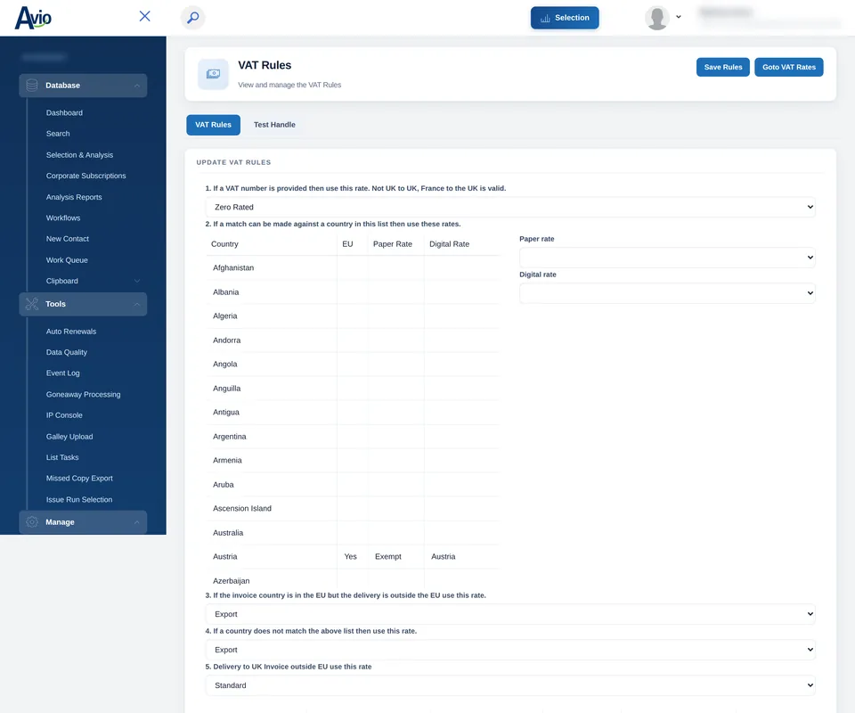Select the Afghanistan country row
The width and height of the screenshot is (855, 713).
point(353,268)
